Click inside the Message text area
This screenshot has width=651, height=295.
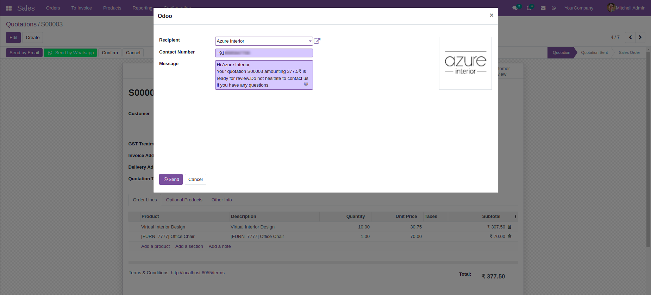[264, 75]
